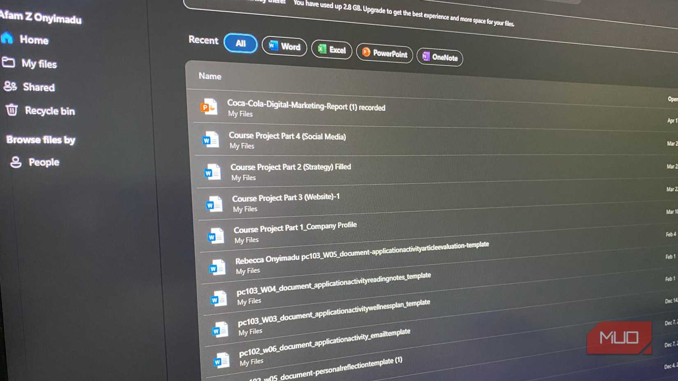Select the People icon under Browse files by
Screen dimensions: 678x381
click(15, 161)
